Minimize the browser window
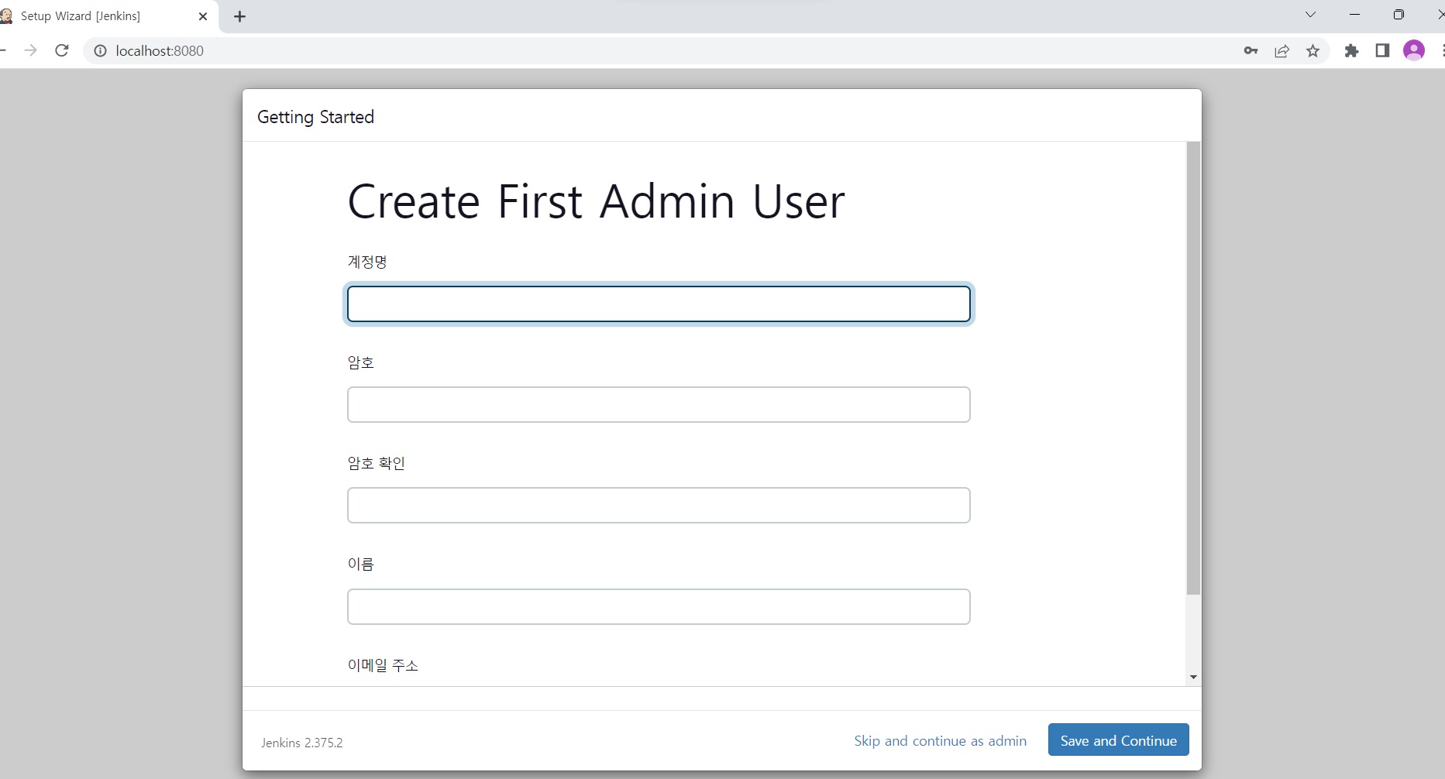The image size is (1445, 779). click(1354, 15)
